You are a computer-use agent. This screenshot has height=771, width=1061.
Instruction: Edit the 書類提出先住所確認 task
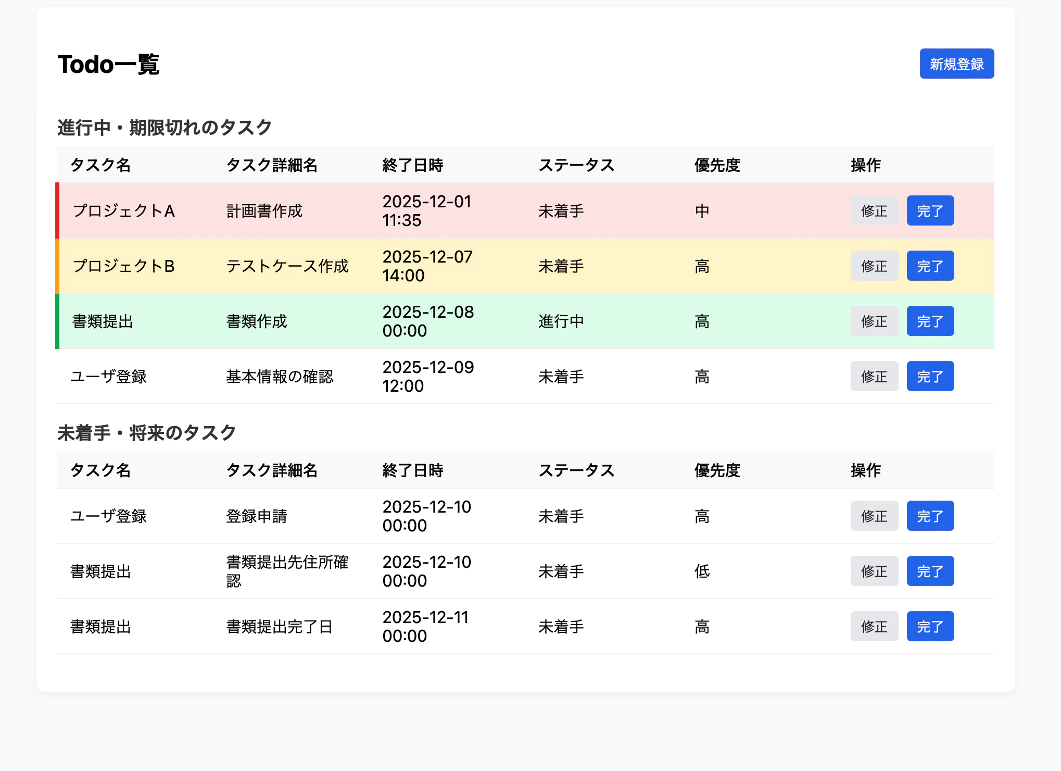(x=874, y=571)
